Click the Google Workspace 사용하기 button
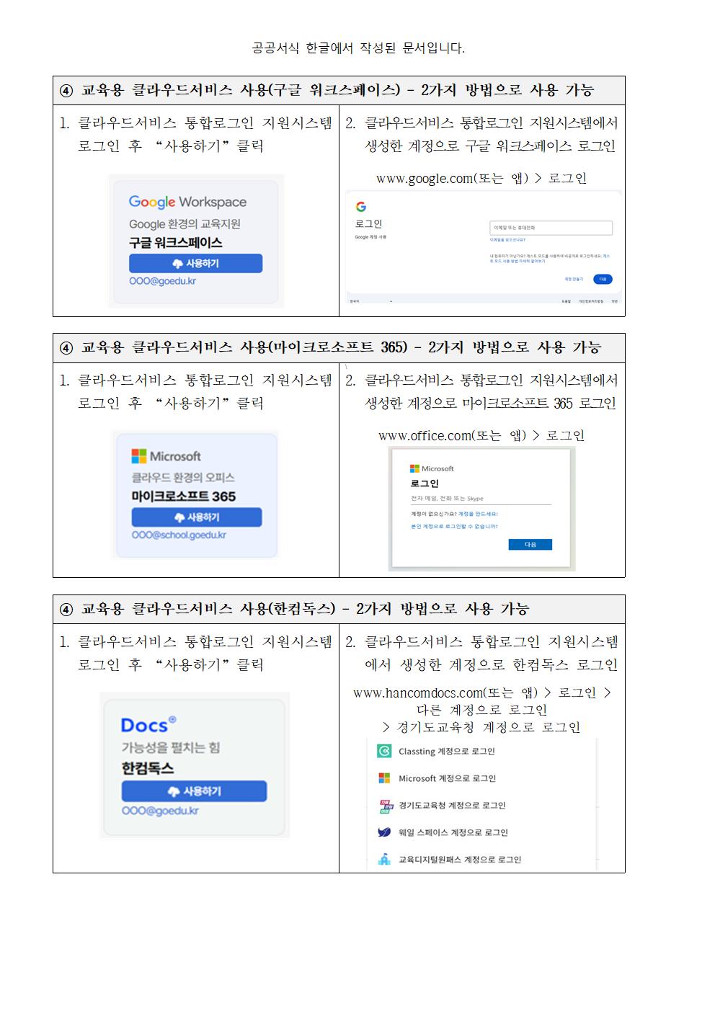This screenshot has width=715, height=1011. [x=195, y=264]
